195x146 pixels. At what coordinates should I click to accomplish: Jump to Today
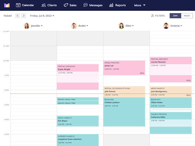coord(8,16)
